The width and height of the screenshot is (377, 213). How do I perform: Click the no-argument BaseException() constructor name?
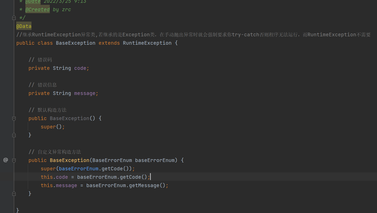[x=70, y=119]
